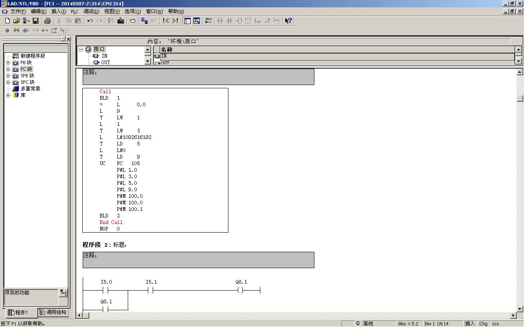Open the 调试(D) menu
Screen dimensions: 524x327
pos(91,11)
